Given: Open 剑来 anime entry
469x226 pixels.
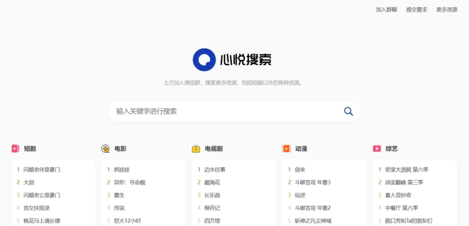Looking at the screenshot, I should point(300,169).
